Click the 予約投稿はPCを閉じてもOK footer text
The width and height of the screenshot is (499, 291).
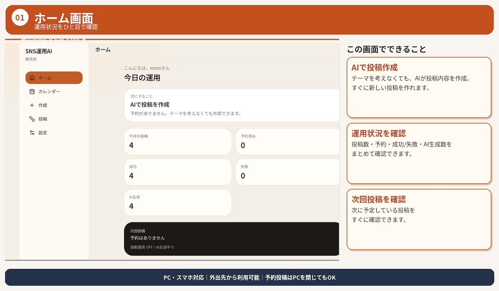coord(300,278)
